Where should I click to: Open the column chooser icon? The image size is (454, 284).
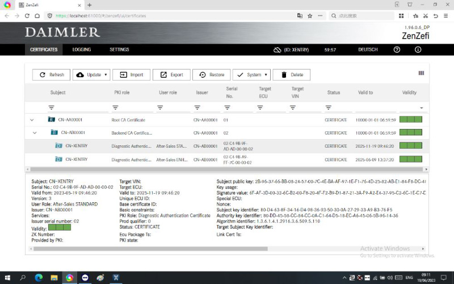(x=421, y=73)
